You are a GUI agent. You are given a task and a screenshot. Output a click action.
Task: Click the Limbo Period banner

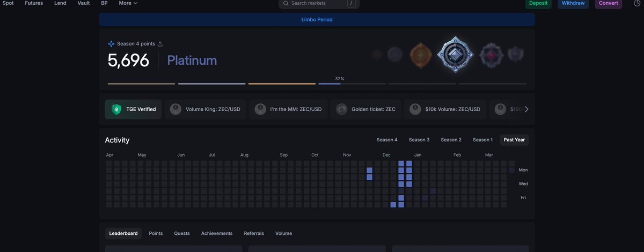coord(317,20)
